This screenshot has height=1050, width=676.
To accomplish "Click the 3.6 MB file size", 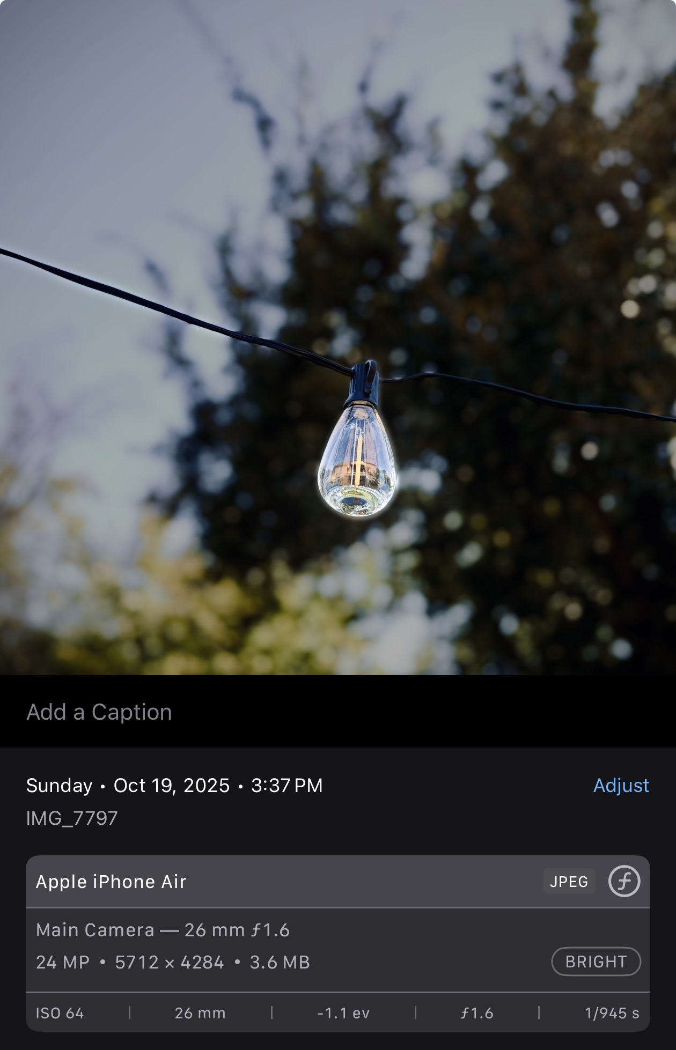I will coord(280,962).
